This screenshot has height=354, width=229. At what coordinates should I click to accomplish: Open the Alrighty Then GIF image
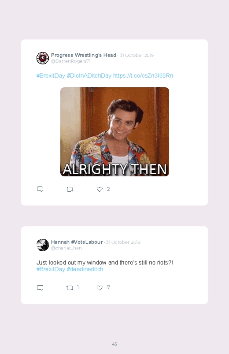[x=114, y=132]
